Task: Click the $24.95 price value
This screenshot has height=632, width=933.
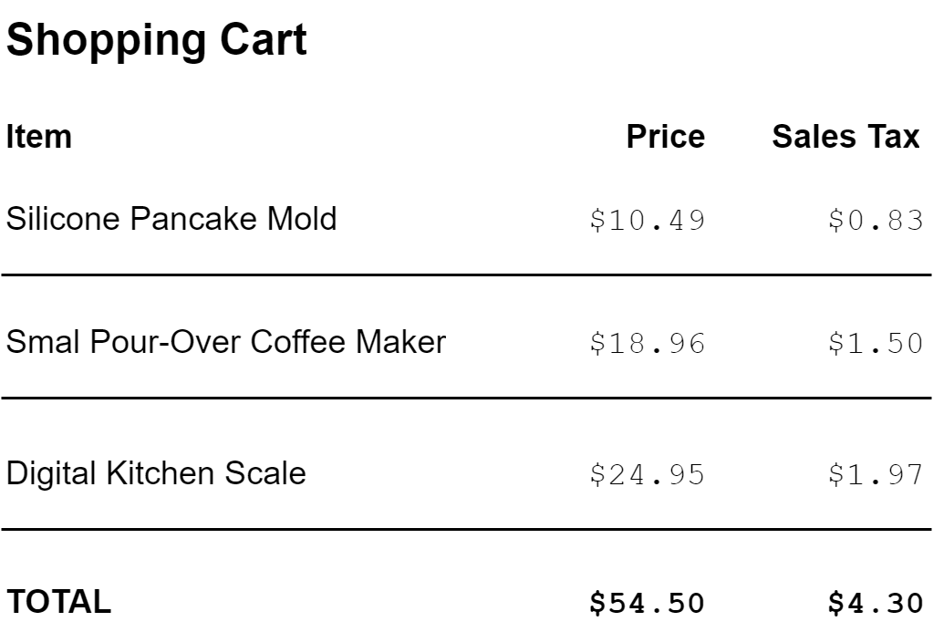Action: click(647, 475)
